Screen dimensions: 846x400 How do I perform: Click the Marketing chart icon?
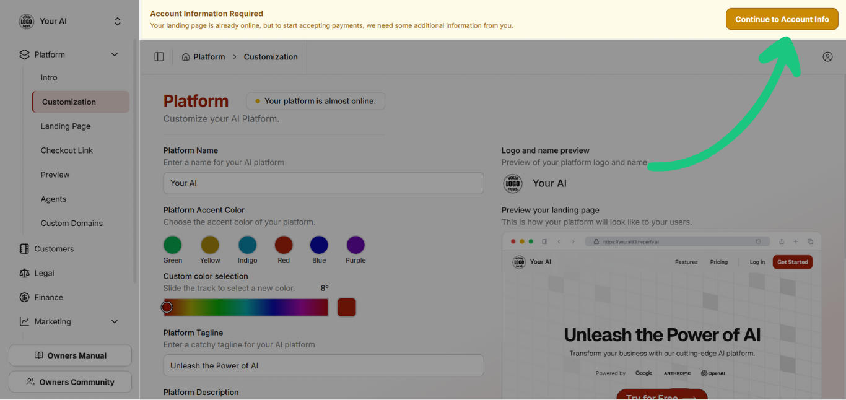tap(24, 321)
